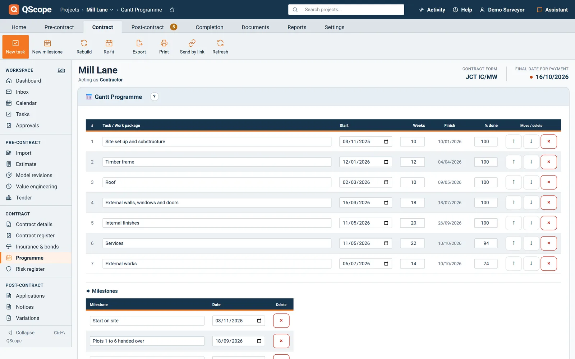Switch to the Home tab
Viewport: 575px width, 359px height.
[x=19, y=27]
